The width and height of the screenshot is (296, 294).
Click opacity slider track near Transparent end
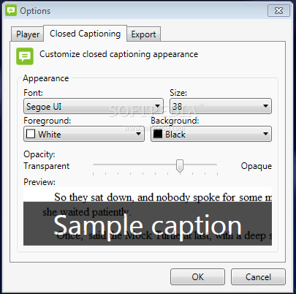tap(102, 165)
